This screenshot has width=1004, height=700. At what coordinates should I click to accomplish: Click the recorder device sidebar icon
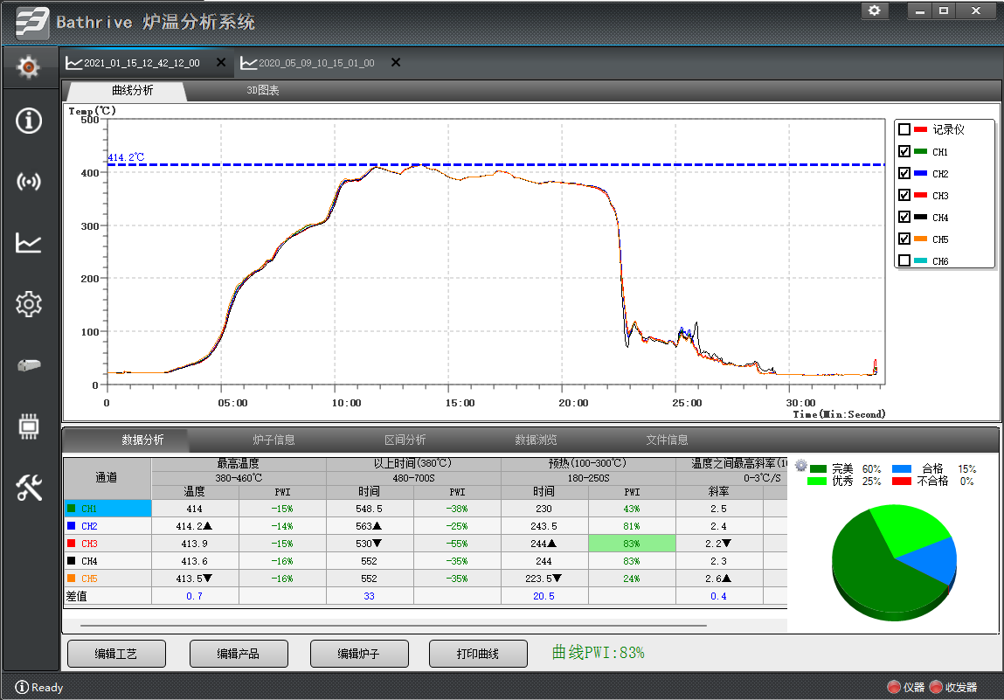pos(29,365)
